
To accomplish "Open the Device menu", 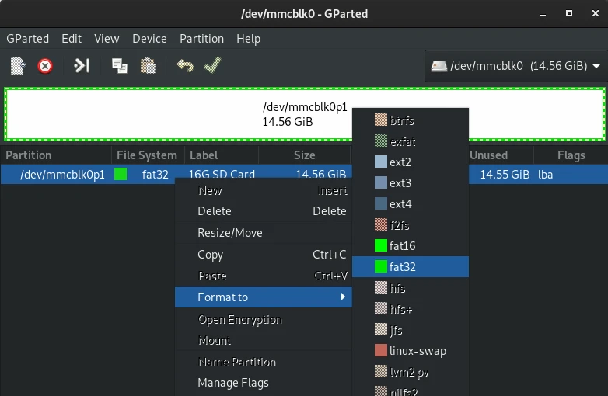I will click(149, 39).
